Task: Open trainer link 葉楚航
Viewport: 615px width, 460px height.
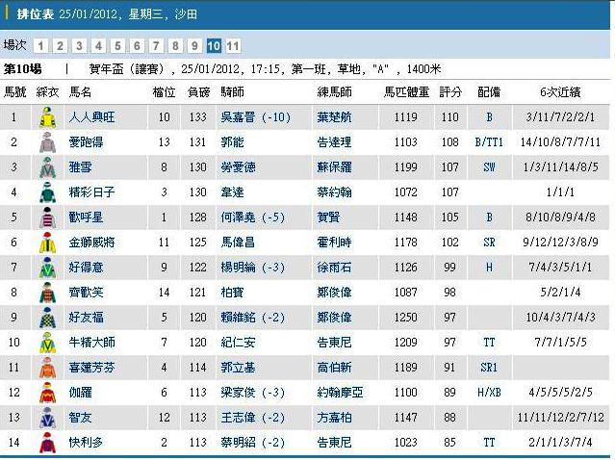Action: click(335, 117)
